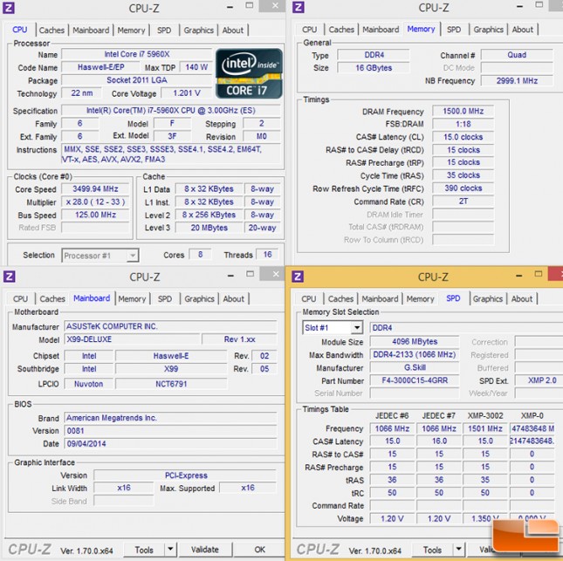The width and height of the screenshot is (563, 561).
Task: Go to Mainboard tab in the SPD window
Action: tap(380, 298)
